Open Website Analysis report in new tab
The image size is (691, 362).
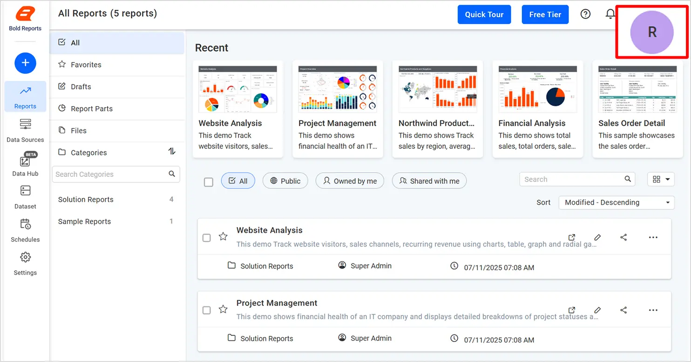[572, 237]
